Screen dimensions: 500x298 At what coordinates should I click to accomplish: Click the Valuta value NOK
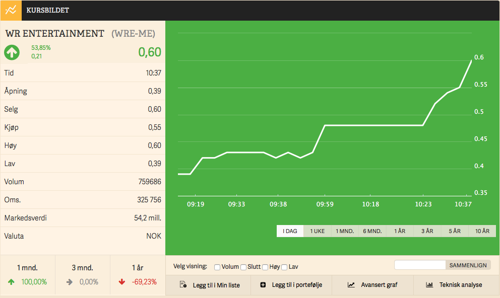154,236
